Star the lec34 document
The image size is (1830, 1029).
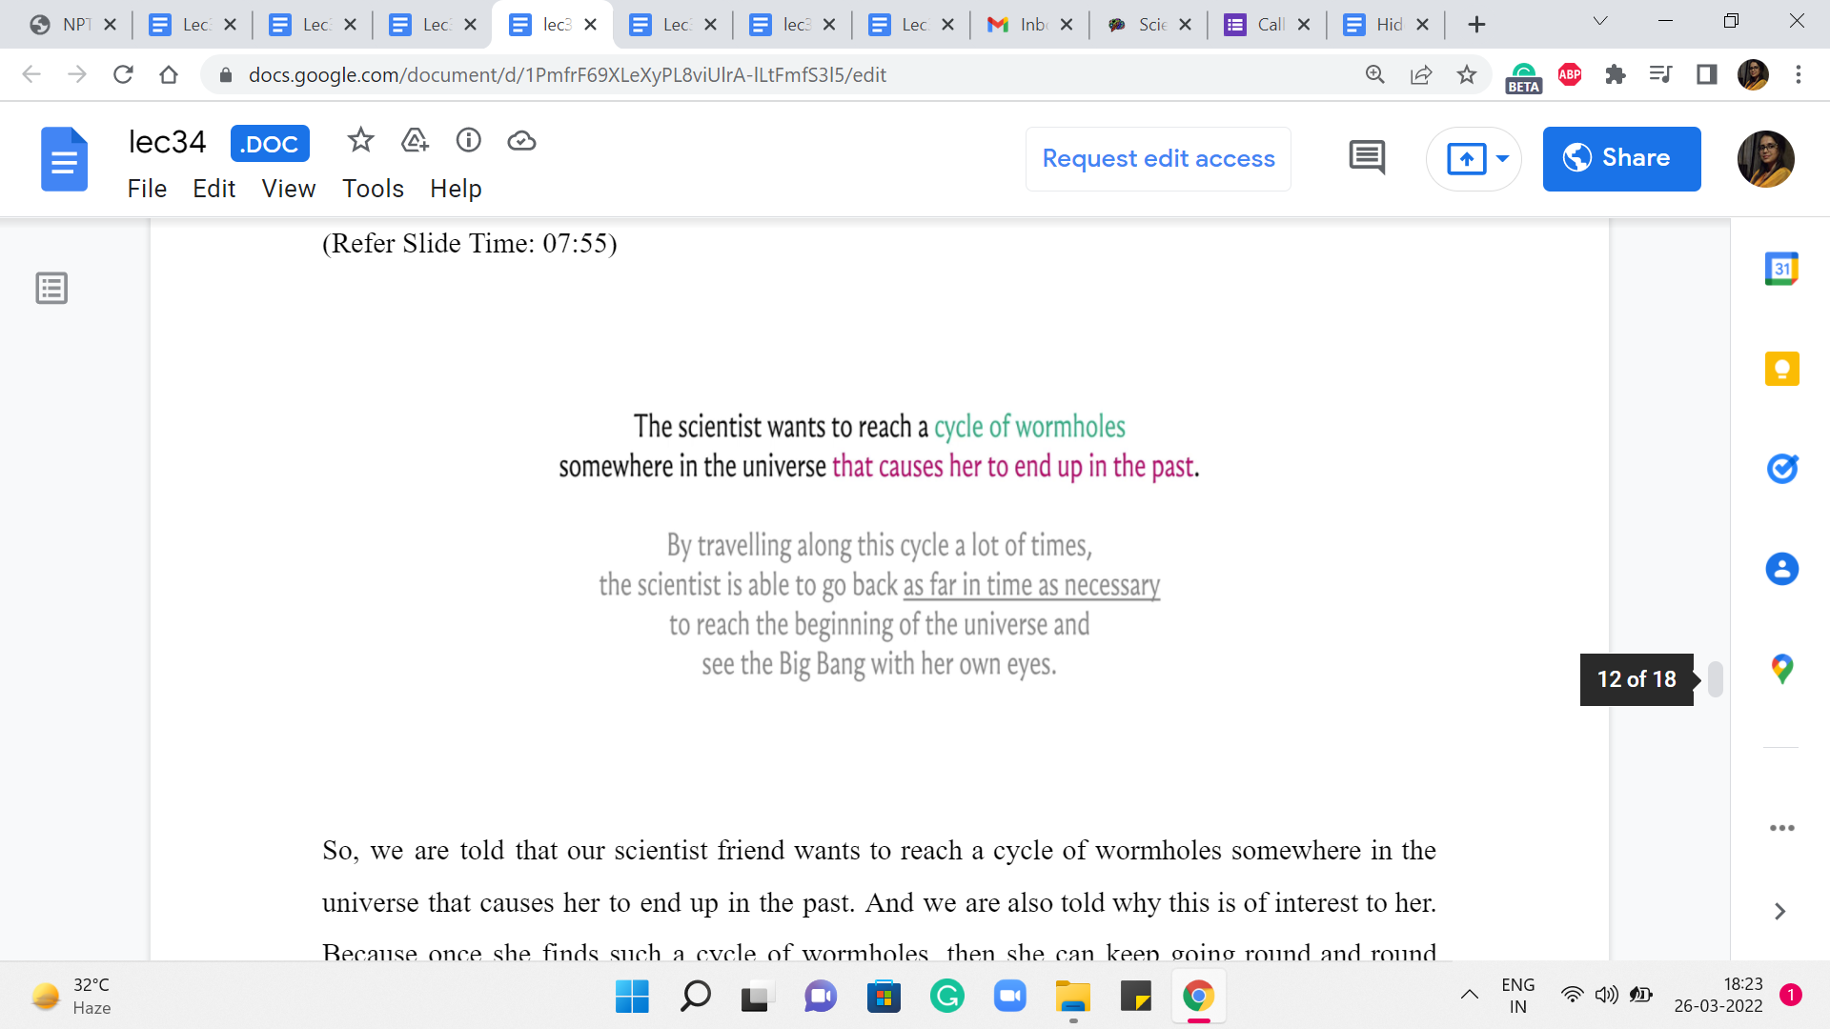pos(360,141)
